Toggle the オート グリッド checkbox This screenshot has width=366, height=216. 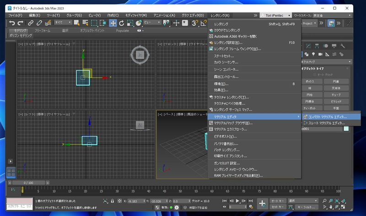[315, 75]
